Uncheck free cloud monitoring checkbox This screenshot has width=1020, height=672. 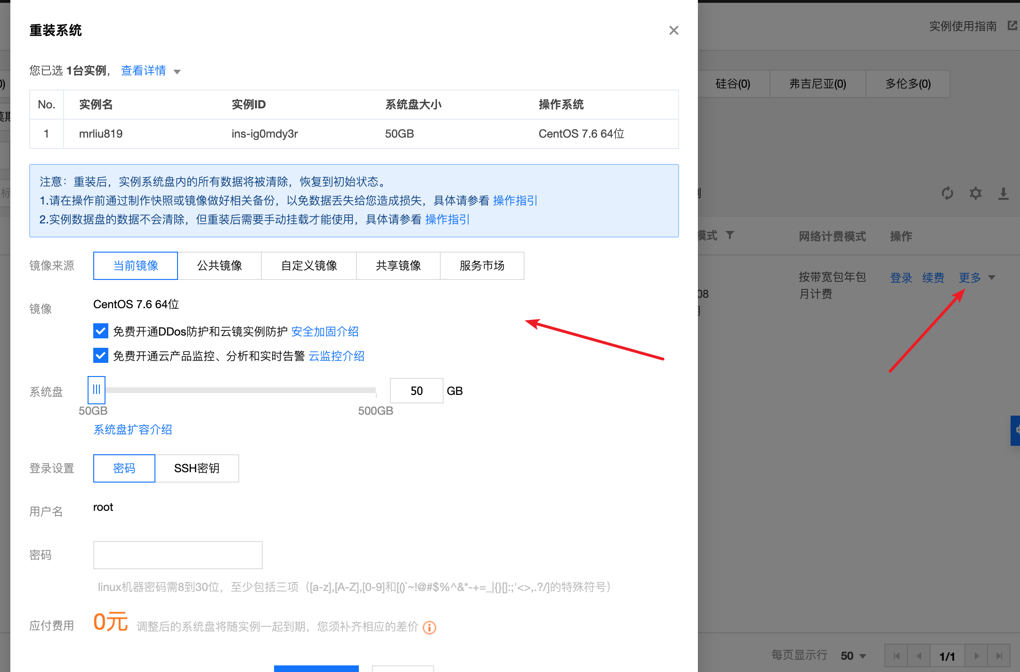tap(101, 355)
